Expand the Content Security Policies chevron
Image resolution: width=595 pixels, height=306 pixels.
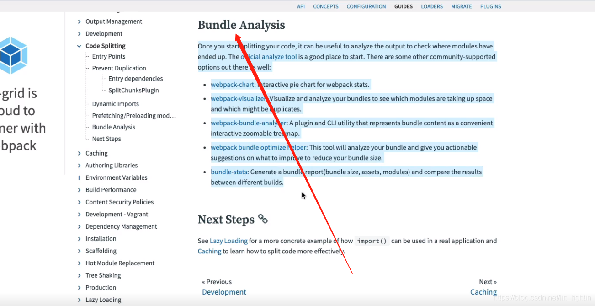79,202
